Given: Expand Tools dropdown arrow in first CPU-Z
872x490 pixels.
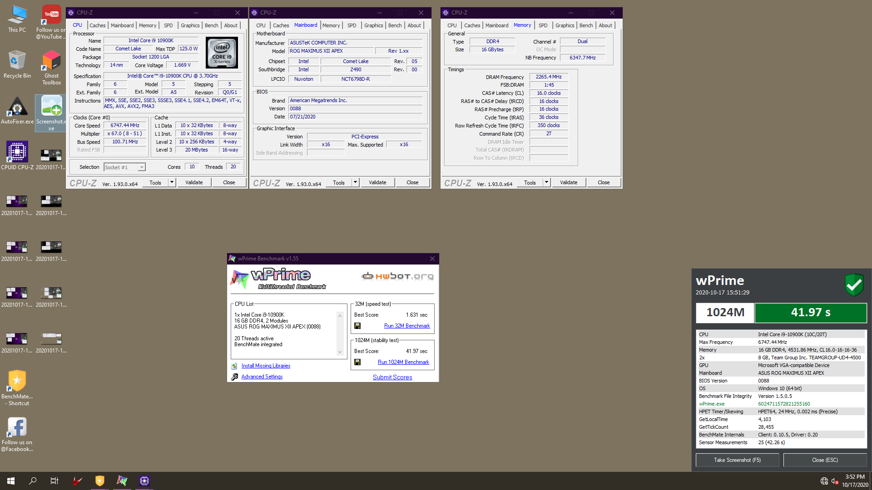Looking at the screenshot, I should click(x=172, y=182).
